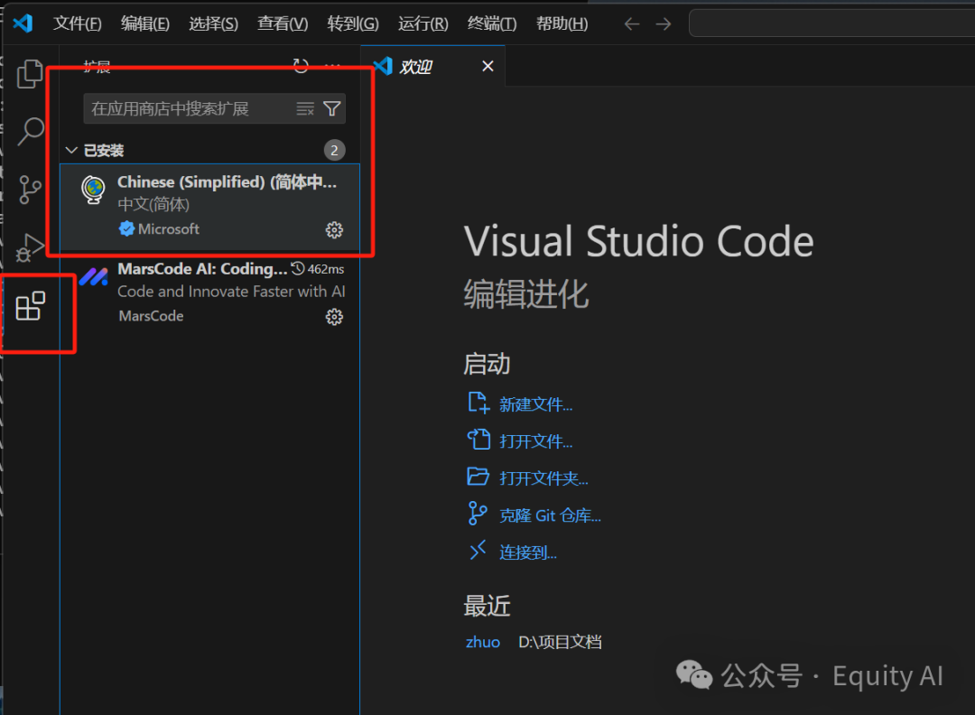Viewport: 975px width, 715px height.
Task: Open manage gear for Chinese language pack
Action: 334,230
